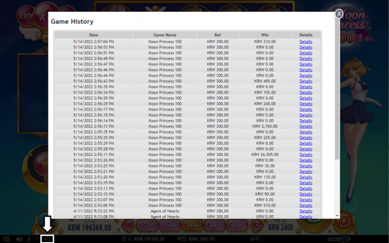389x243 pixels.
Task: Open Details for the 9:33:22 PM Agent of Hearts round
Action: coord(306,211)
